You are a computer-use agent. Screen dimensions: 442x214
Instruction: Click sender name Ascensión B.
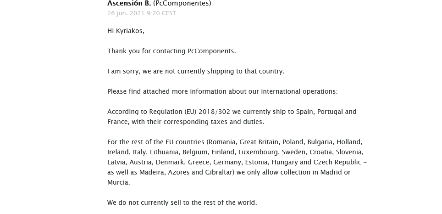pos(129,3)
